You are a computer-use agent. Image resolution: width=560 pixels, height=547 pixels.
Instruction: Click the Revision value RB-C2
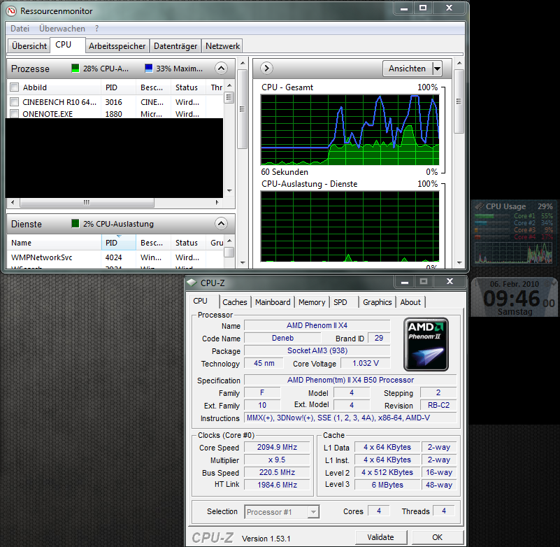(x=438, y=405)
